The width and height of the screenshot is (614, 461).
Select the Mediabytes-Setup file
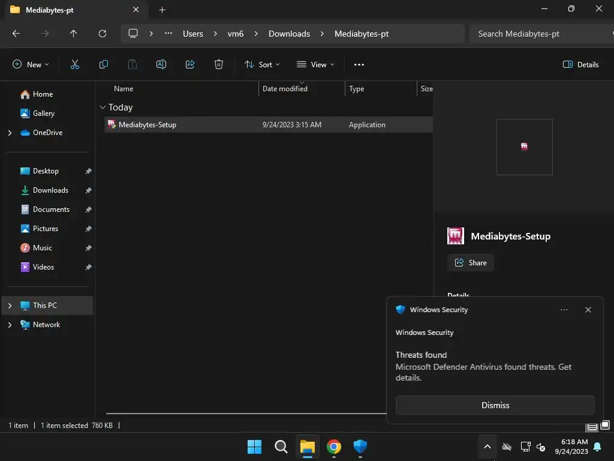[x=268, y=125]
